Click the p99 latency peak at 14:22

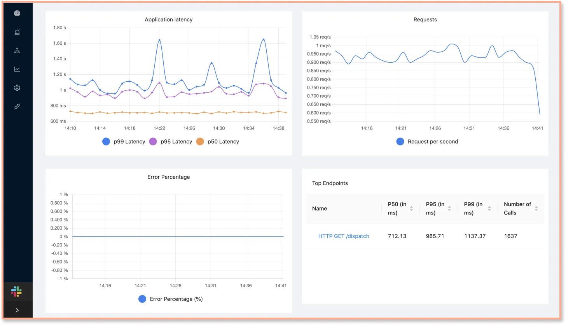(159, 40)
